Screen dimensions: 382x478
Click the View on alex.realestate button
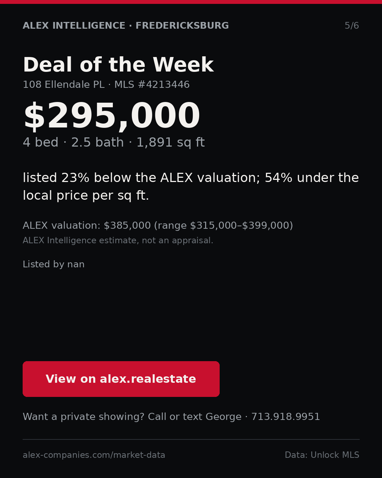121,379
